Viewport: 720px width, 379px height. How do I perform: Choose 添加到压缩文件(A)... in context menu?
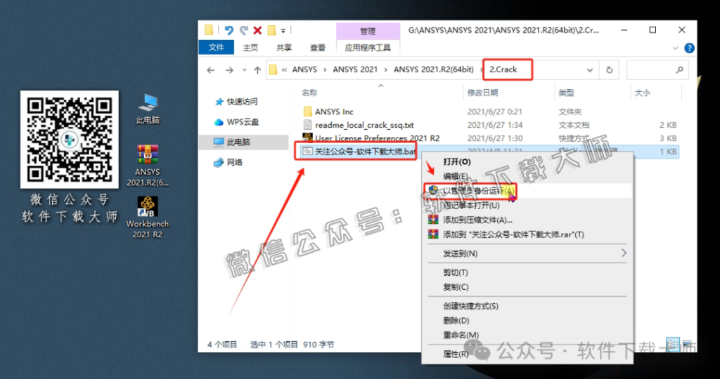[477, 220]
